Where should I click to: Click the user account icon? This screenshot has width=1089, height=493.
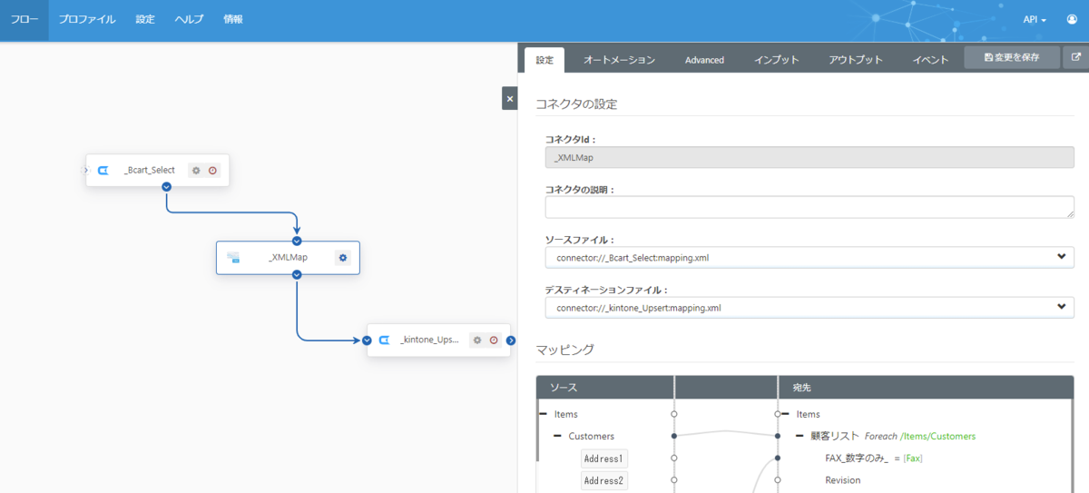(1071, 19)
